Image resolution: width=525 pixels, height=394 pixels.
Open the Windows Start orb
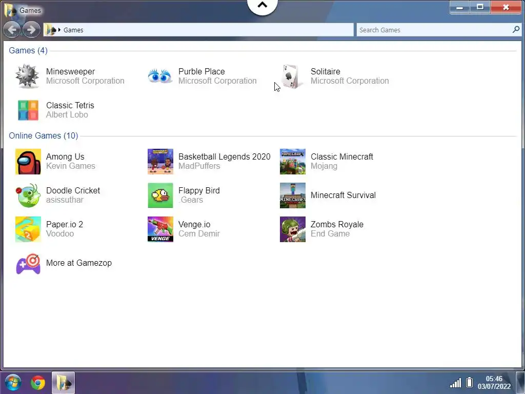point(13,382)
